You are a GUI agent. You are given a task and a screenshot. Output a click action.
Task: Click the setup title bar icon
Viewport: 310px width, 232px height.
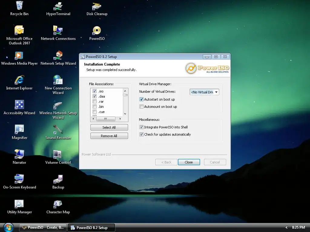83,57
